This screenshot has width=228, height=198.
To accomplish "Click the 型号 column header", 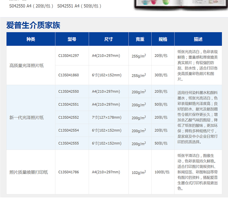I will click(x=72, y=39).
